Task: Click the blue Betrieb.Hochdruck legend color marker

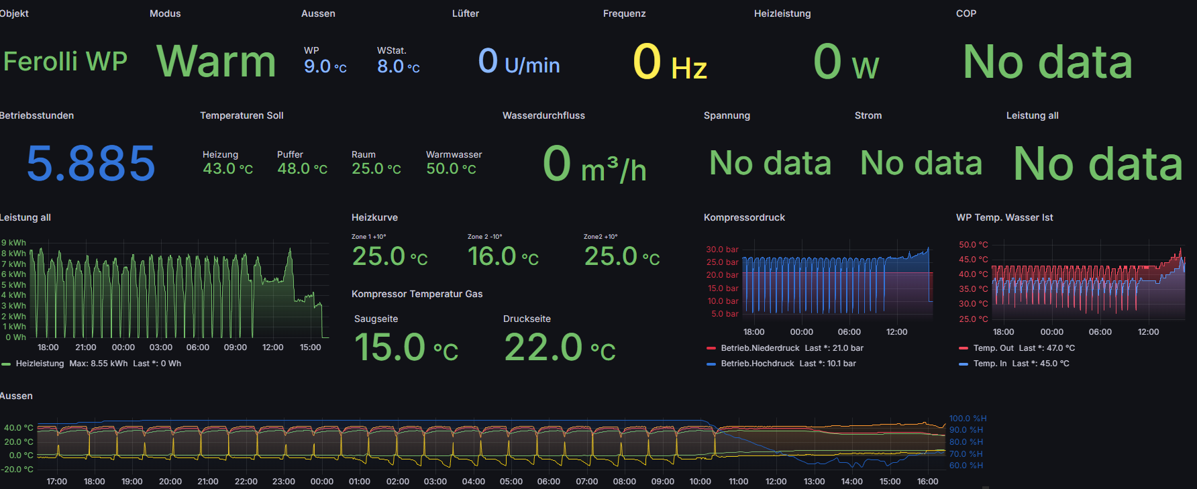Action: click(x=711, y=364)
